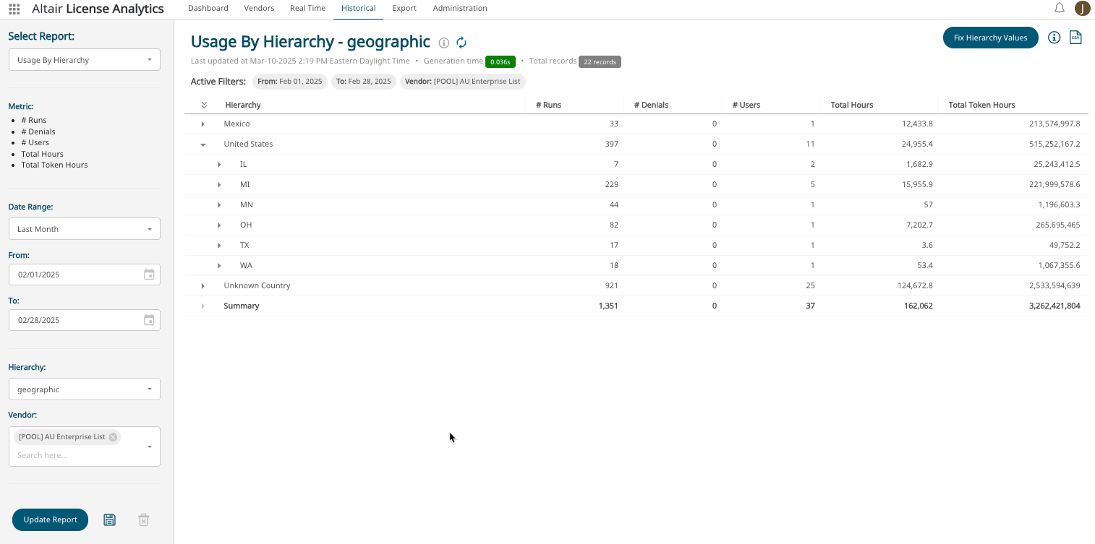Sort by the Hierarchy column header

click(243, 105)
